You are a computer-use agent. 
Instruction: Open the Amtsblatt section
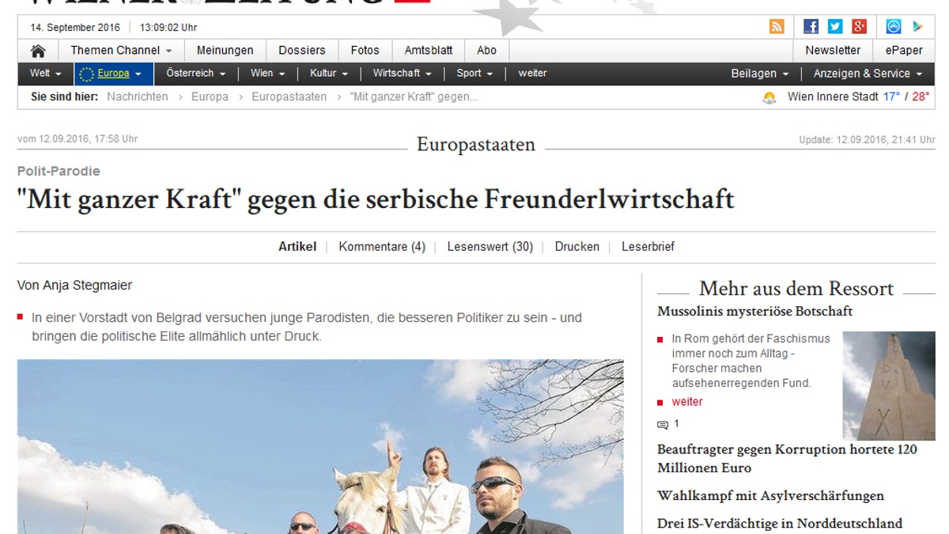428,50
